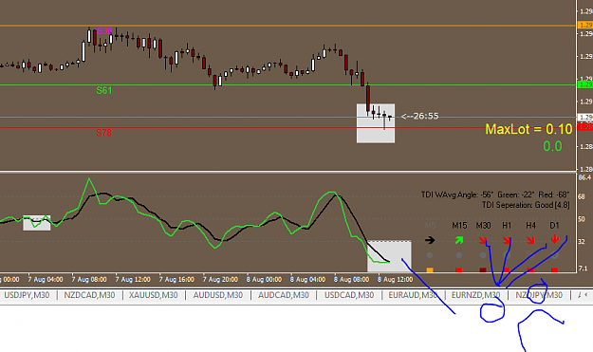Click the H4 timeframe label
The image size is (593, 352).
[530, 226]
